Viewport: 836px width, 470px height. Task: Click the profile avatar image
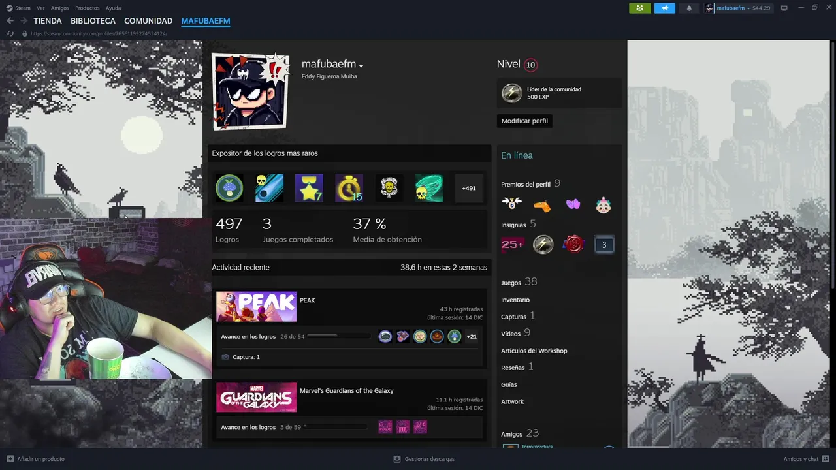[x=250, y=92]
